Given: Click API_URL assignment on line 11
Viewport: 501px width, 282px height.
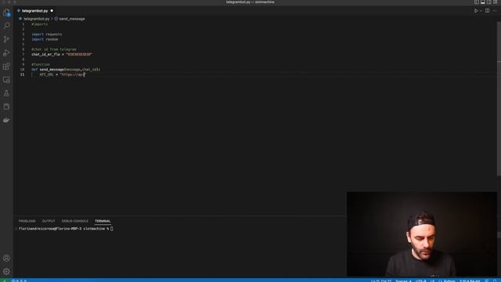Looking at the screenshot, I should click(x=62, y=74).
